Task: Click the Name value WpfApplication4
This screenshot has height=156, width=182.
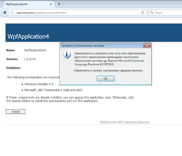Action: point(35,50)
